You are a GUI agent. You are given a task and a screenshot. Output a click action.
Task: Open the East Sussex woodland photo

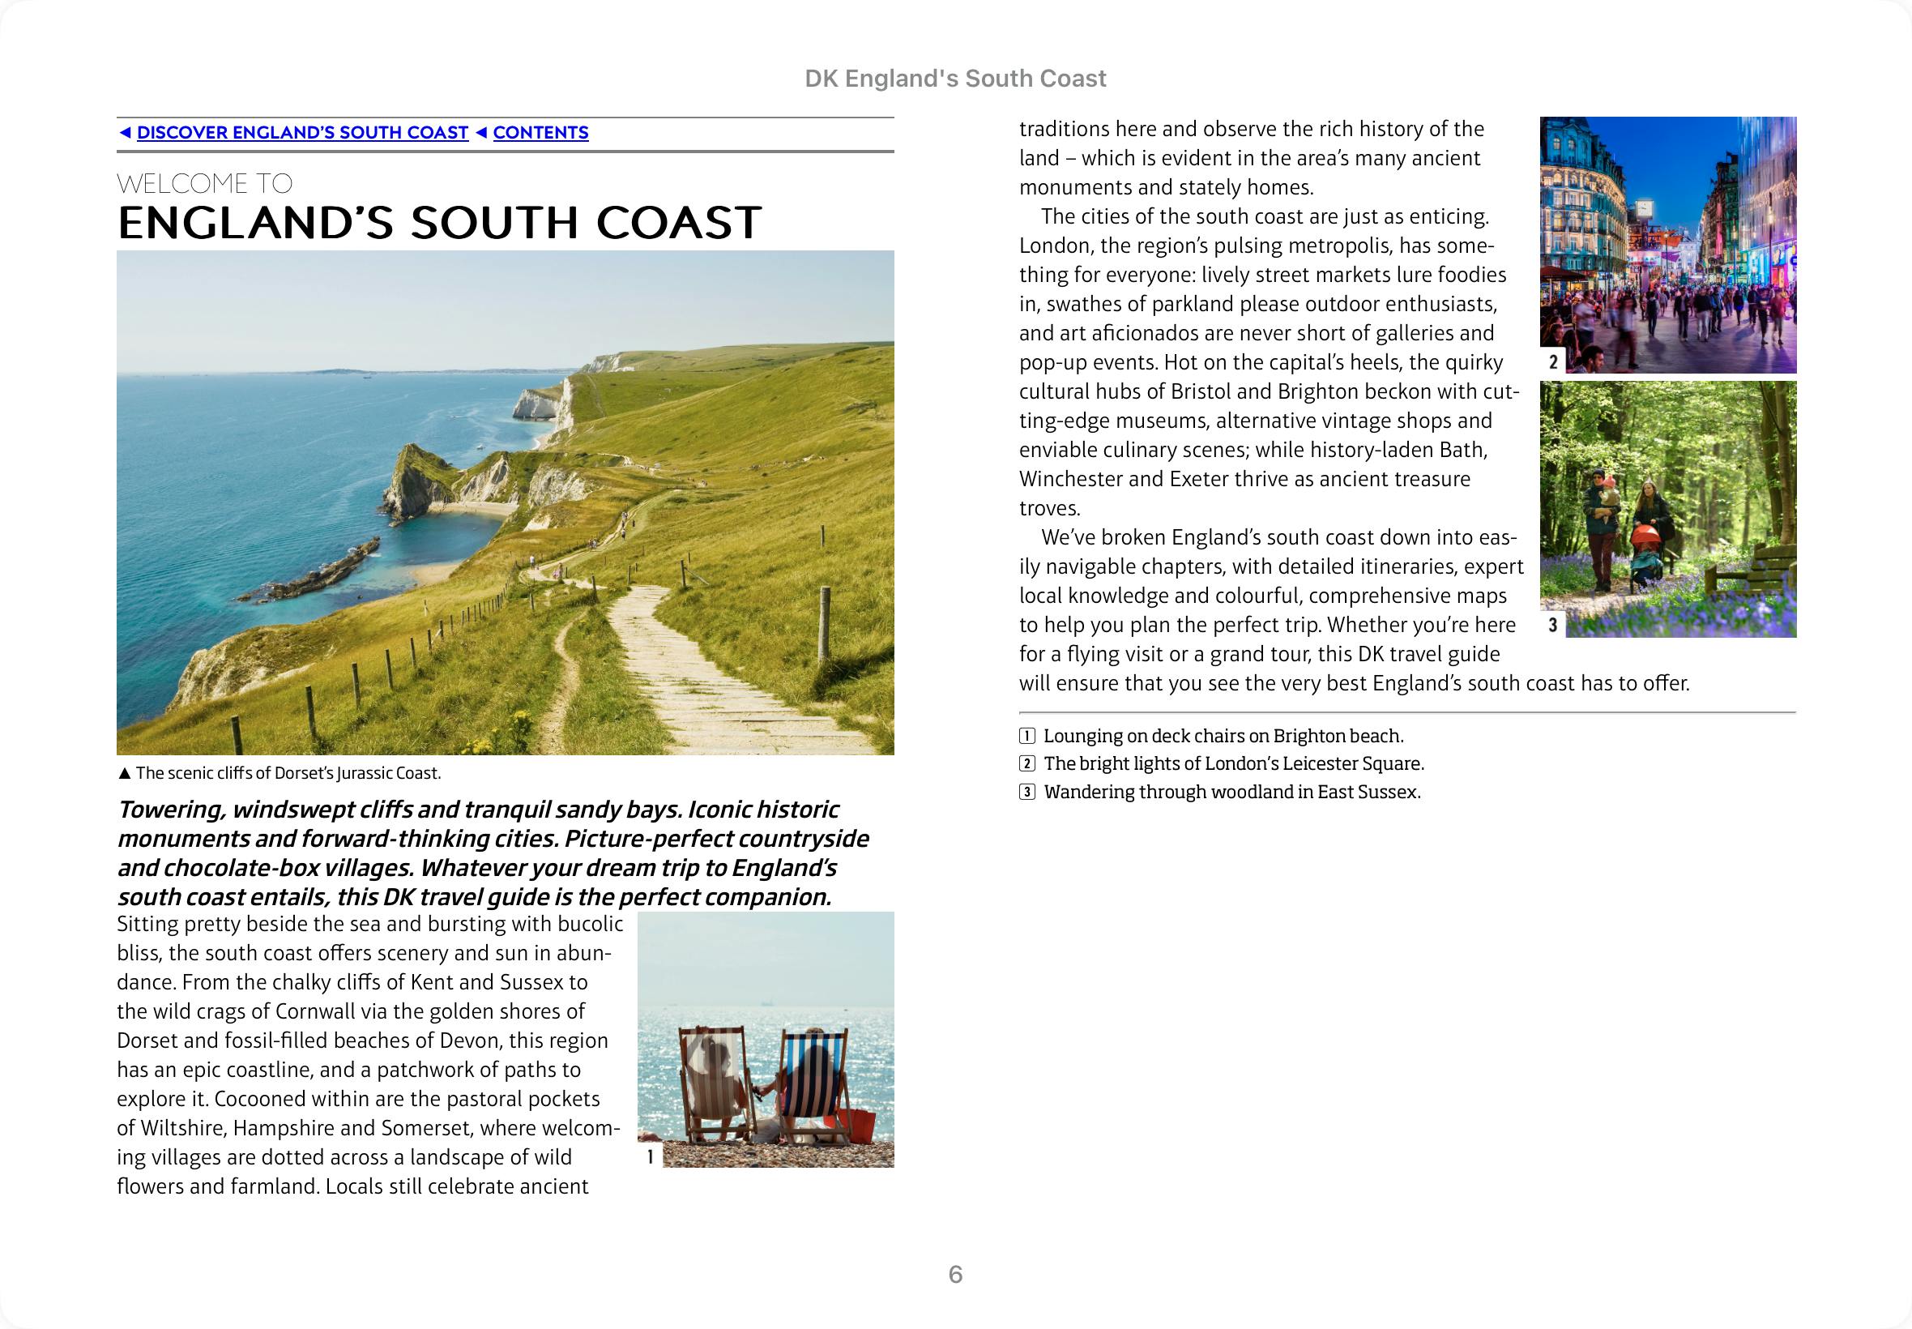pyautogui.click(x=1667, y=509)
